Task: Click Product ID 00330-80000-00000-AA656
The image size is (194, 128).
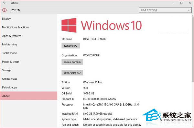Action: pyautogui.click(x=100, y=99)
